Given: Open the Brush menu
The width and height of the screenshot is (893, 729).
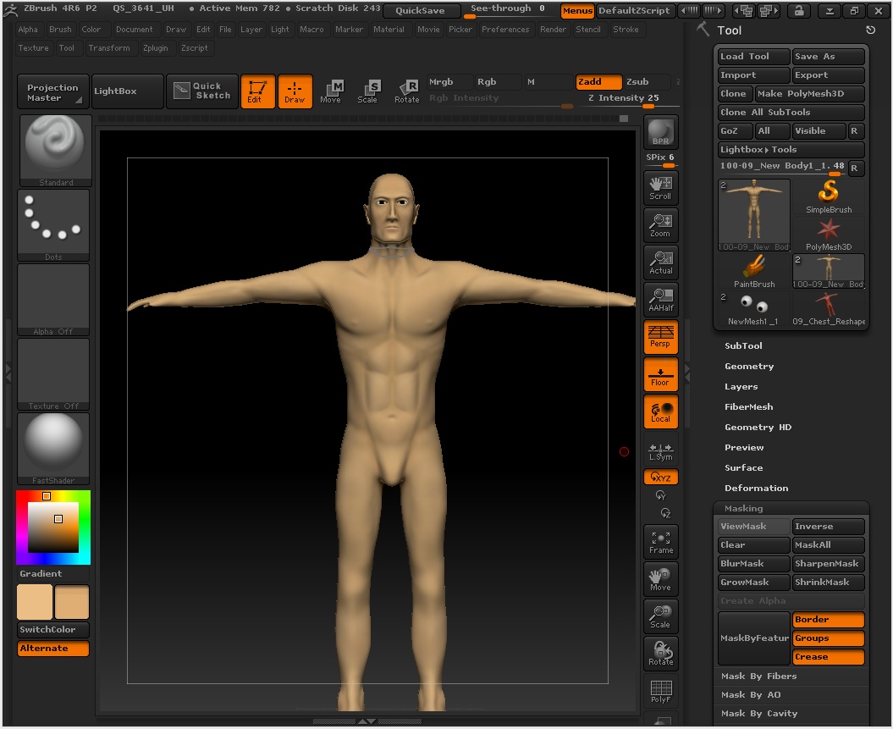Looking at the screenshot, I should pos(60,29).
